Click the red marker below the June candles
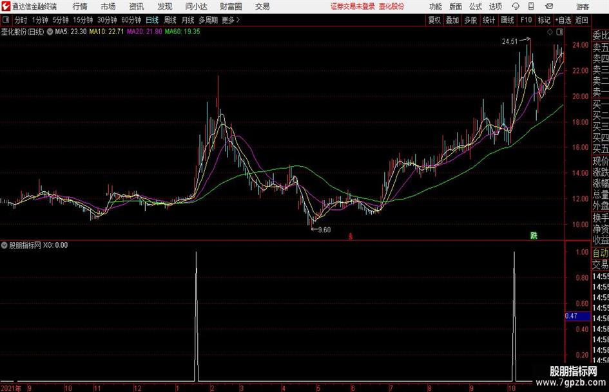 (x=351, y=236)
